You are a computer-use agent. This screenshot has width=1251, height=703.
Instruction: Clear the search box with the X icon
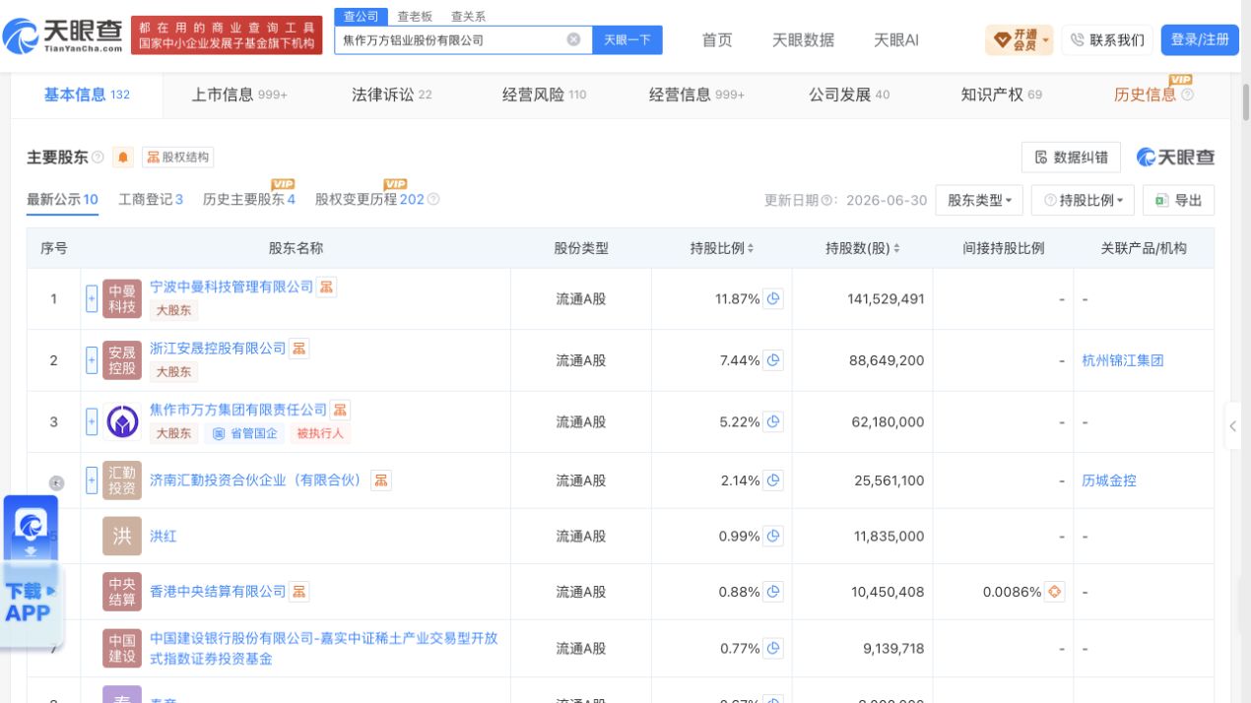click(573, 40)
